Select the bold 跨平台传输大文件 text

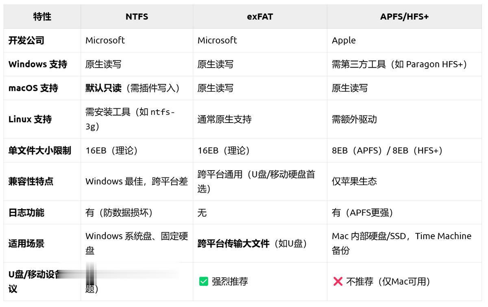point(233,244)
